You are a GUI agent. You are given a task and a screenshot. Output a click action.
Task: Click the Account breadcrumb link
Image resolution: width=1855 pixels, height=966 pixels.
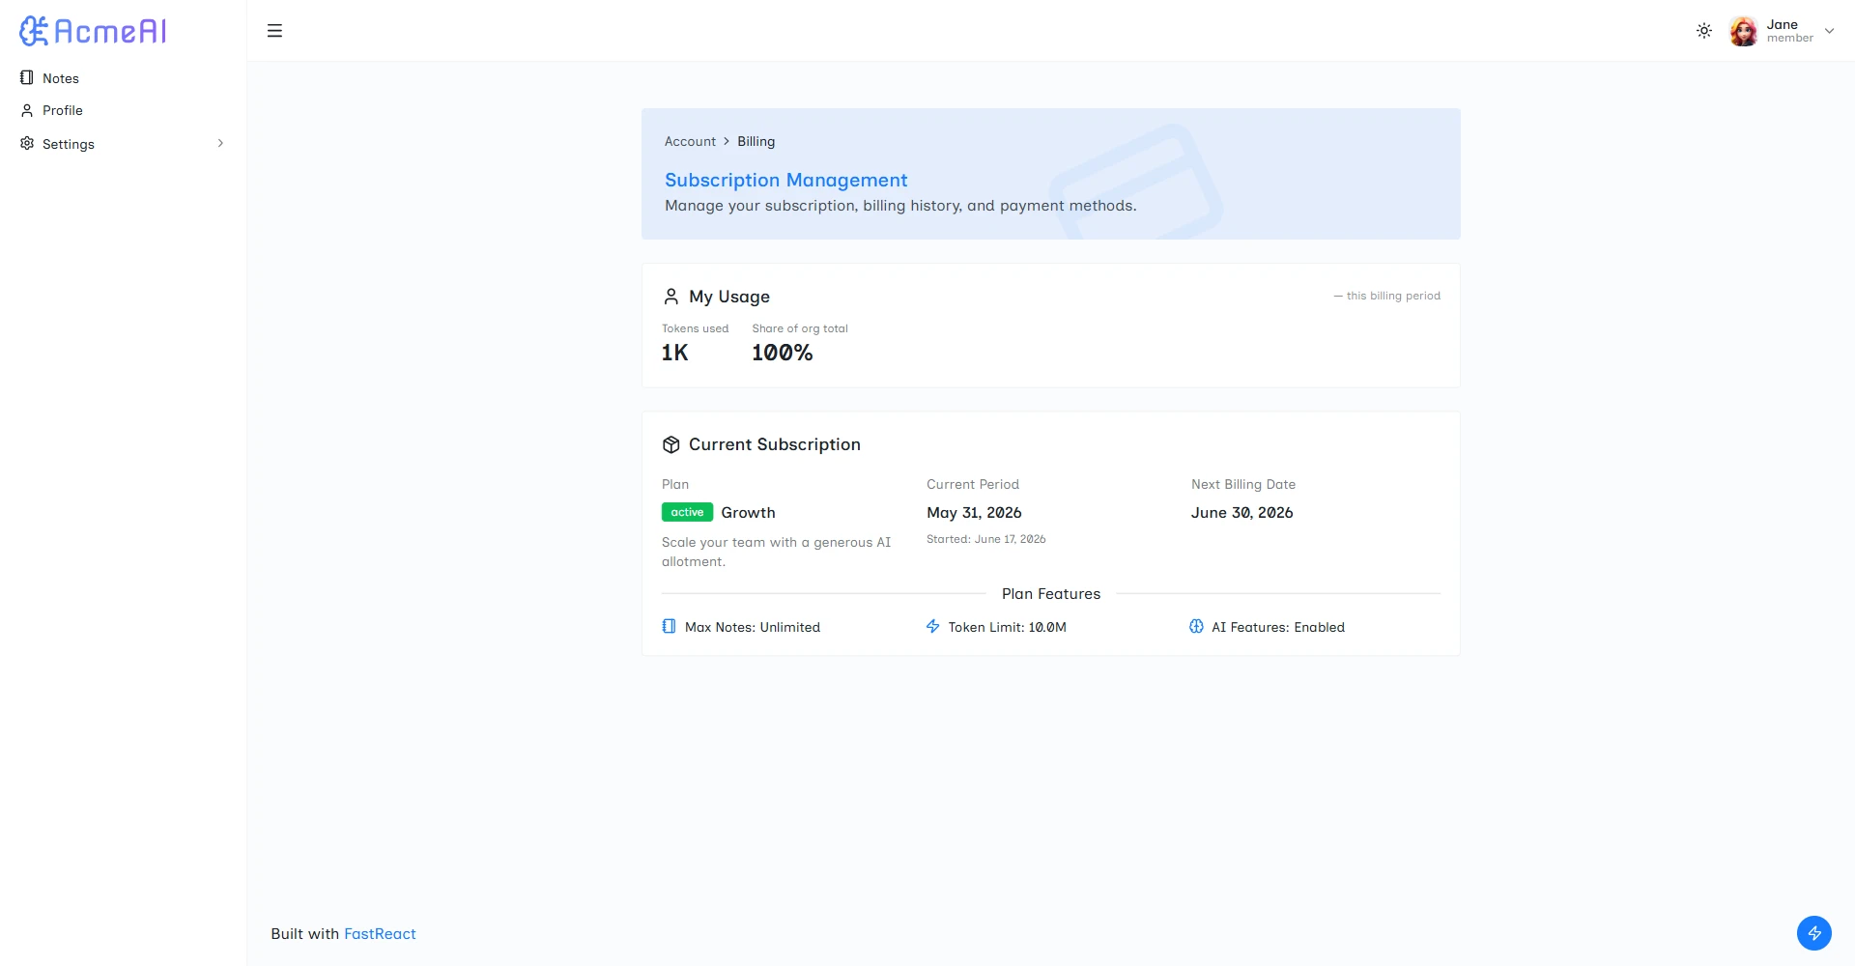coord(690,141)
